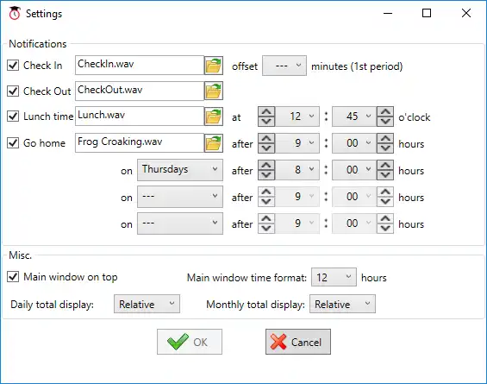Browse for the Lunch time sound file
The height and width of the screenshot is (384, 487).
(x=214, y=116)
